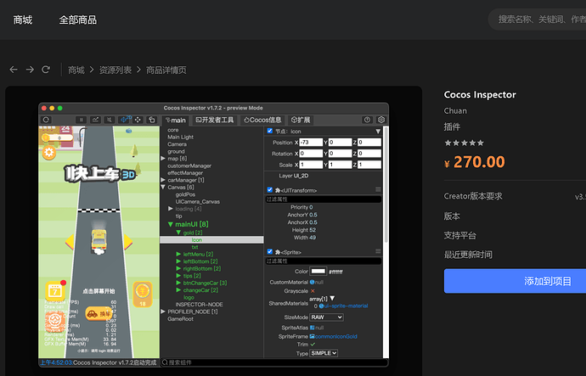This screenshot has height=376, width=586.
Task: Open the Sprite component menu icon
Action: pos(378,251)
